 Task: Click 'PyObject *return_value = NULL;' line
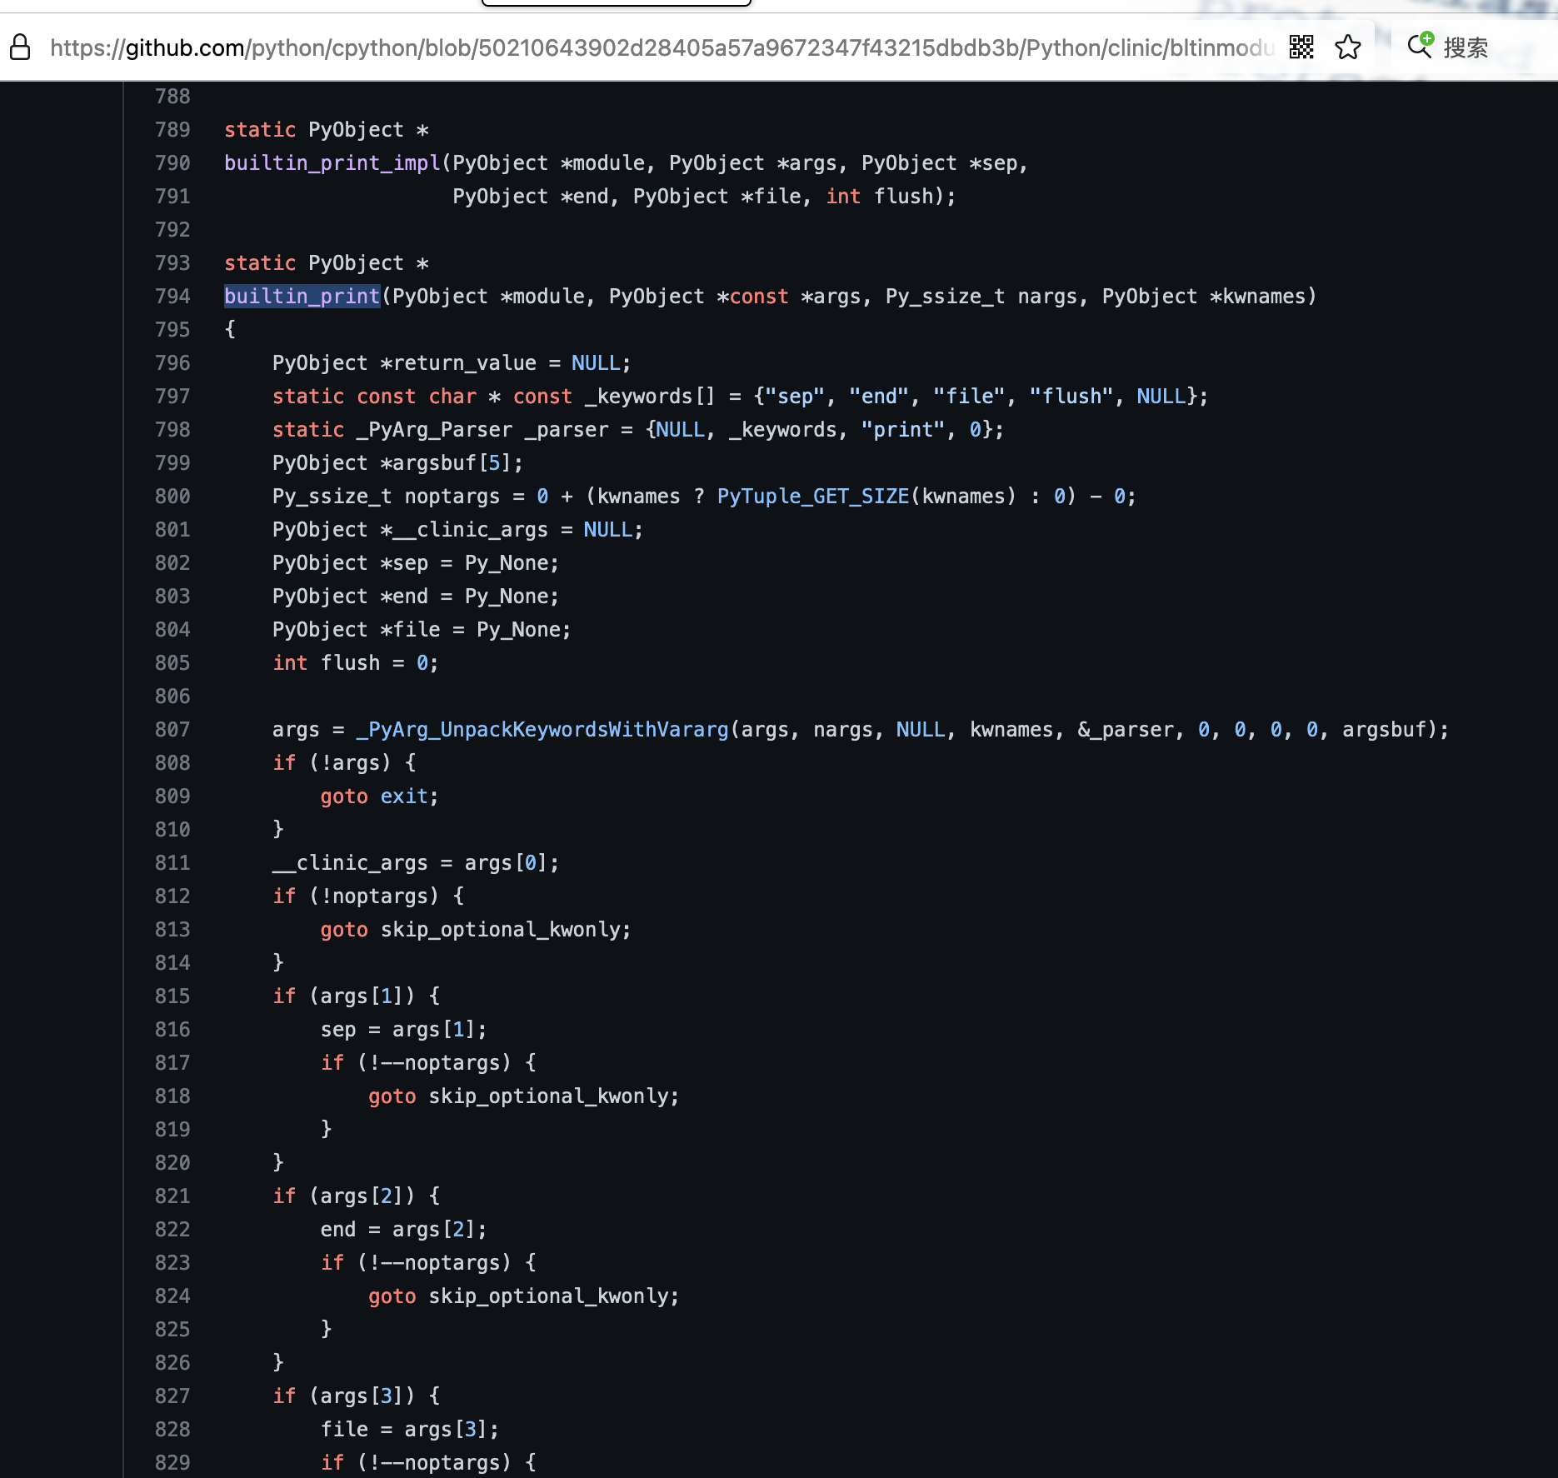452,363
